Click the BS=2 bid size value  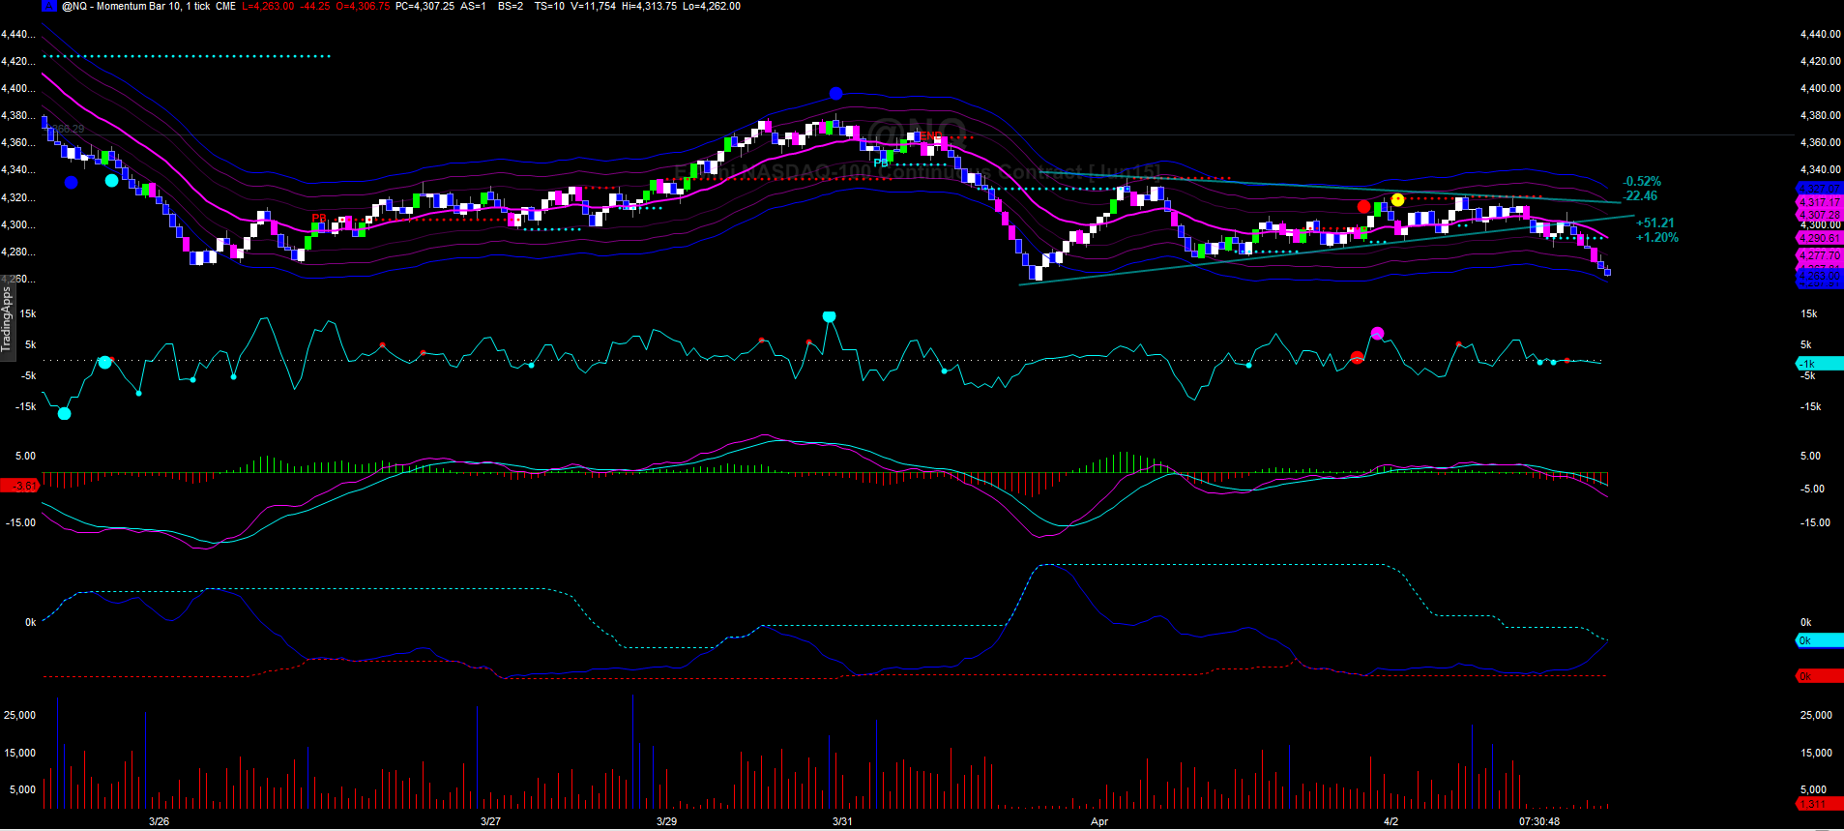(x=511, y=6)
